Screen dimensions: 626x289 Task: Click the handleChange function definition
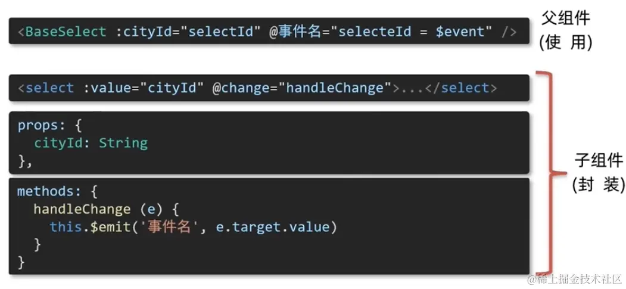(82, 209)
